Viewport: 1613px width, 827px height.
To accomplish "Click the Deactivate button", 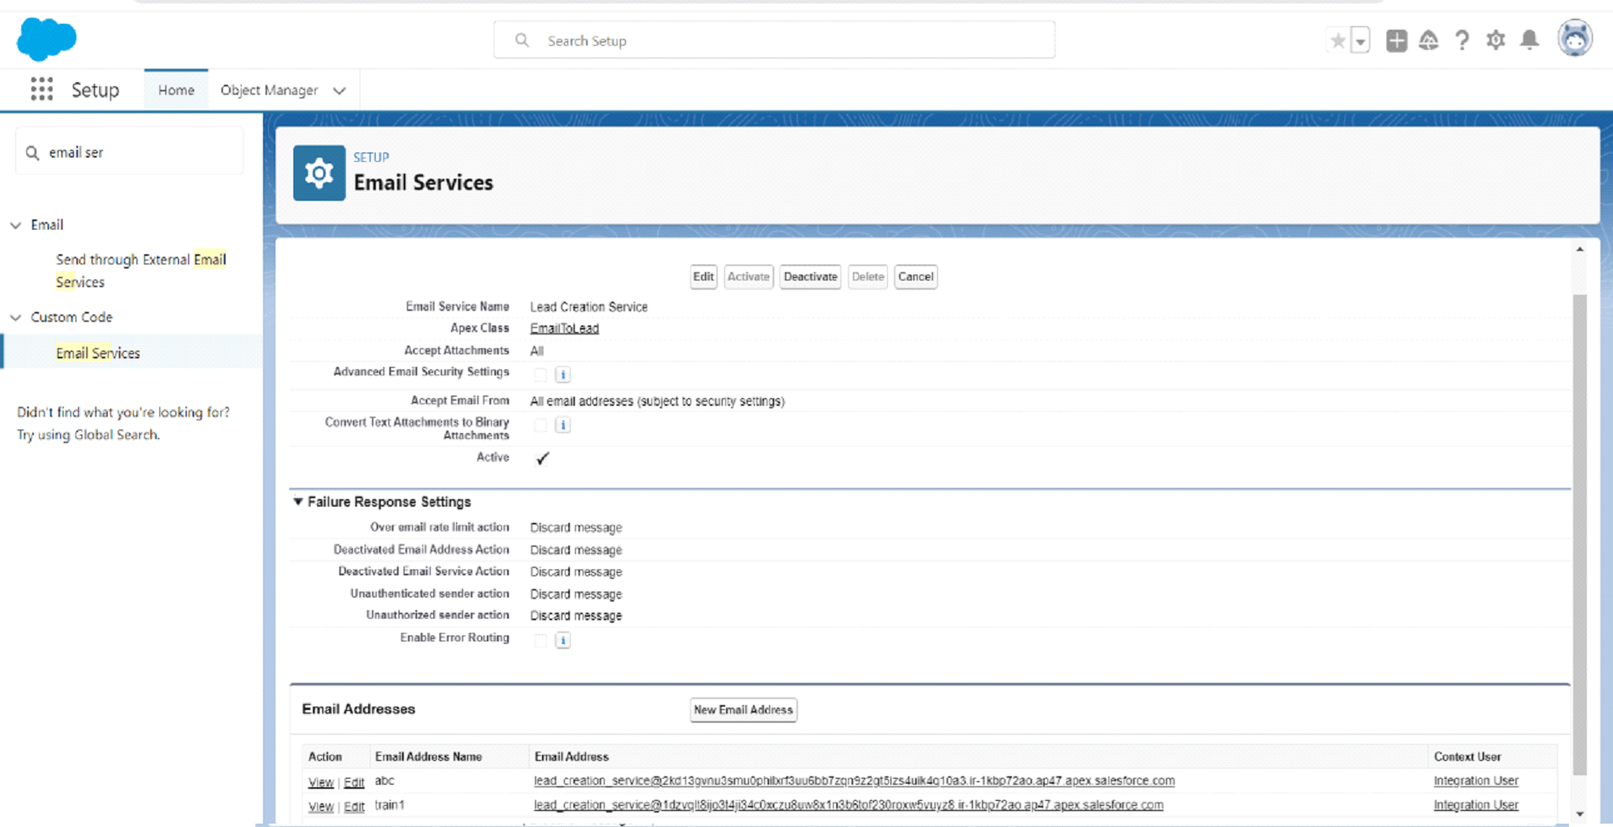I will [x=810, y=276].
